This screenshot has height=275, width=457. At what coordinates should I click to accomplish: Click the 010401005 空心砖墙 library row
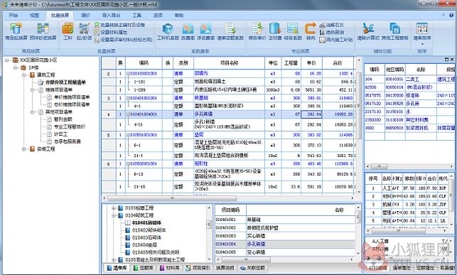point(285,252)
